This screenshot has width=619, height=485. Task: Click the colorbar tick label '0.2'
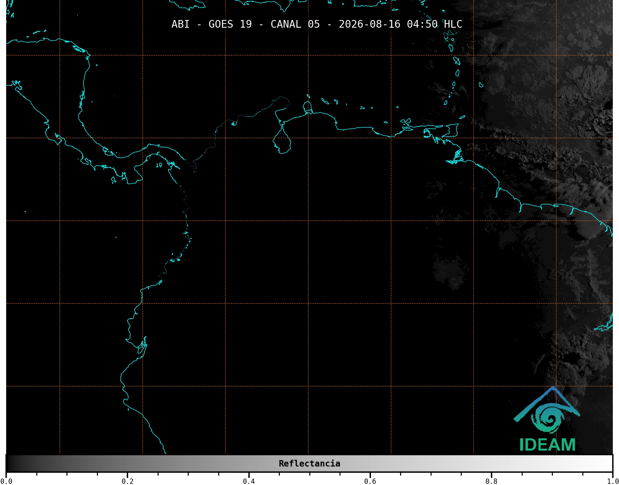(x=127, y=481)
